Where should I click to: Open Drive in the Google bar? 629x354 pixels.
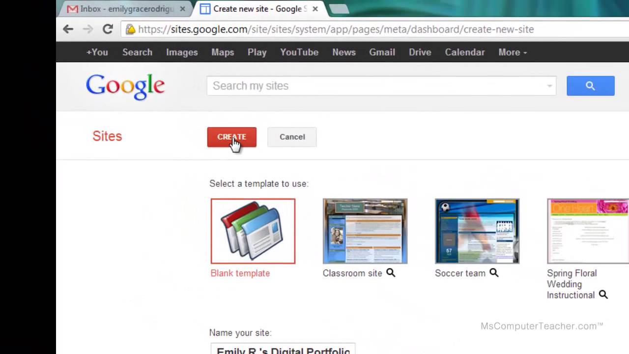pyautogui.click(x=420, y=52)
